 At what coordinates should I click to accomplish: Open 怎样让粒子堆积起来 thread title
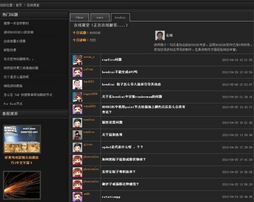click(x=118, y=172)
